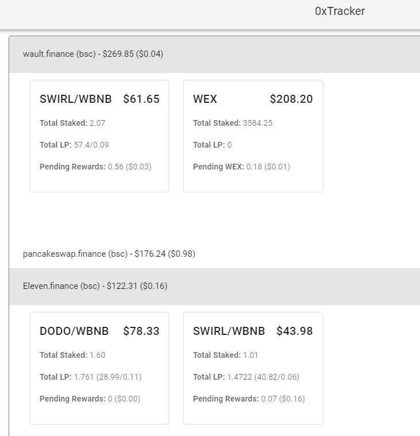
Task: Click Total Staked 1.60 in DODO card
Action: point(72,355)
